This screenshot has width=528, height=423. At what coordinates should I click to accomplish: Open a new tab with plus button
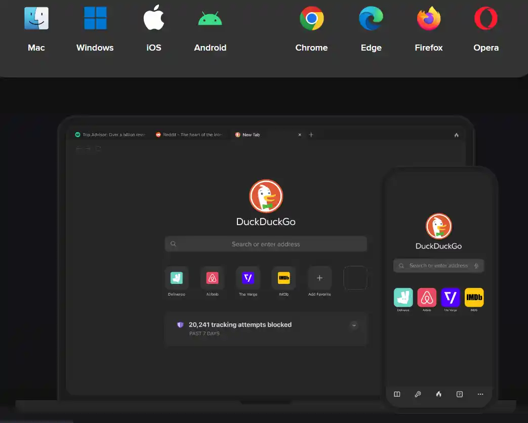(311, 135)
